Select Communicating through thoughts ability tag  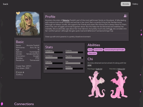click(x=114, y=50)
